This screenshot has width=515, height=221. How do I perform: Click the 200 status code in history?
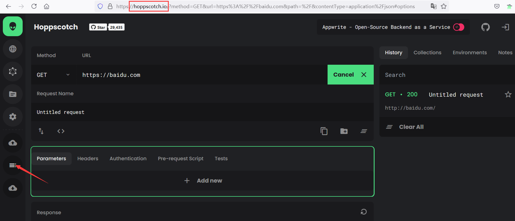[x=412, y=94]
